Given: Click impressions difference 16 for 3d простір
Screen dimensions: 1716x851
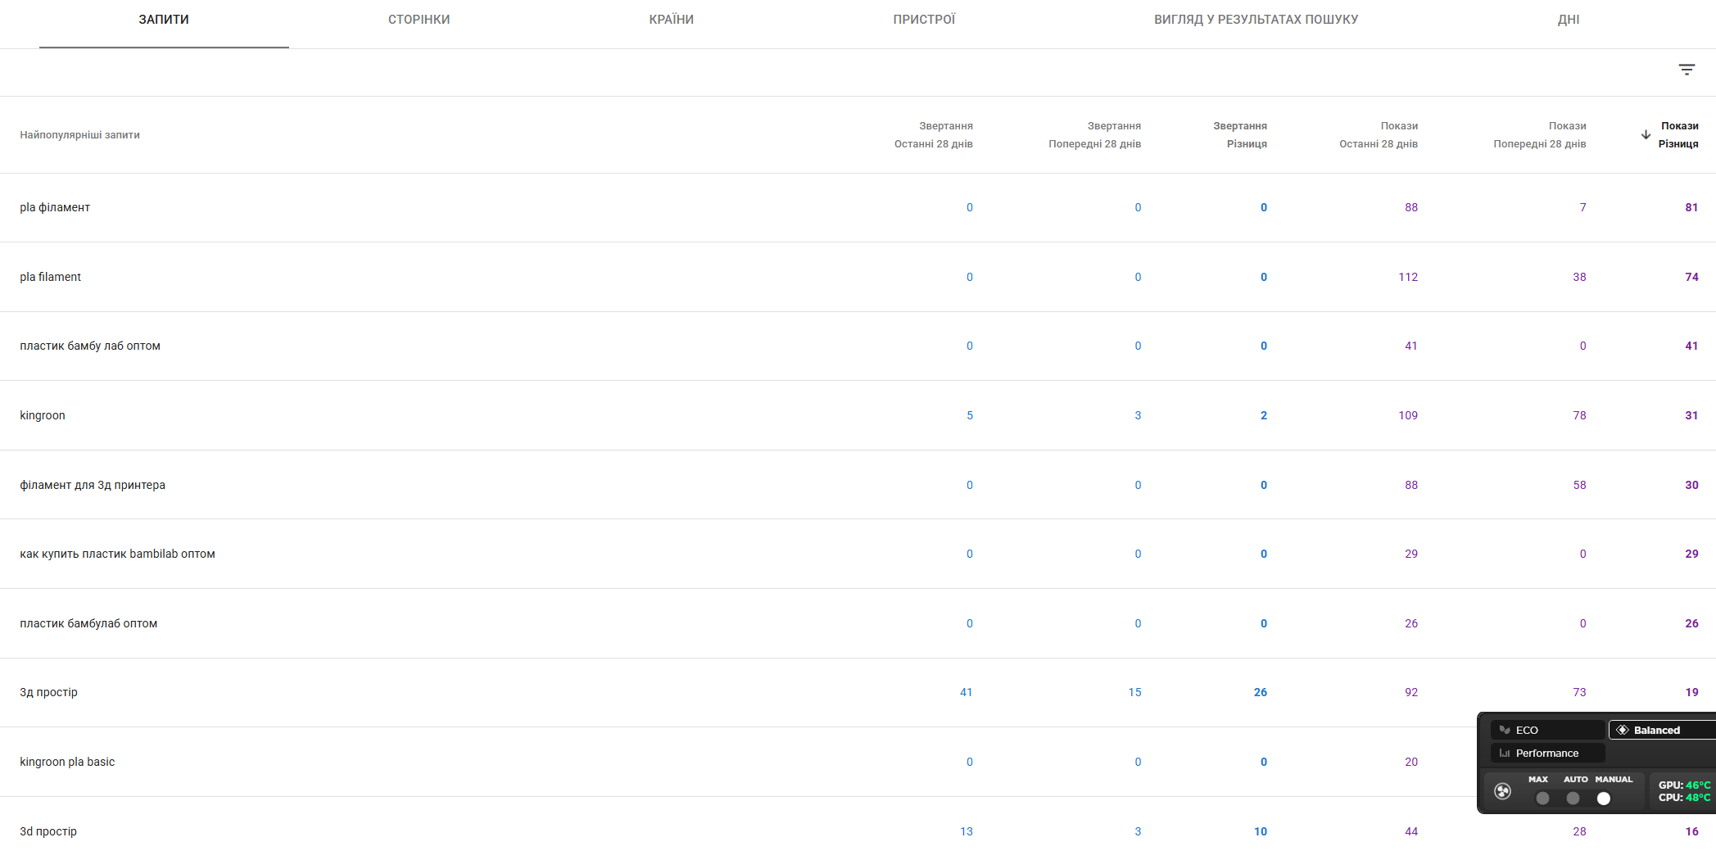Looking at the screenshot, I should pyautogui.click(x=1691, y=831).
